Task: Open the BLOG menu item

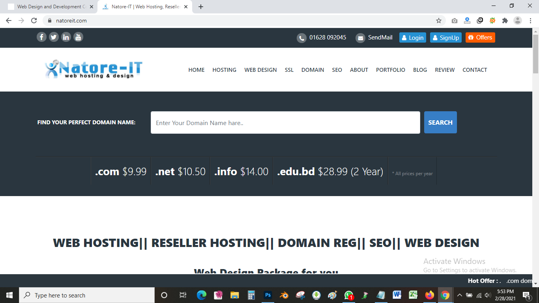Action: point(420,70)
